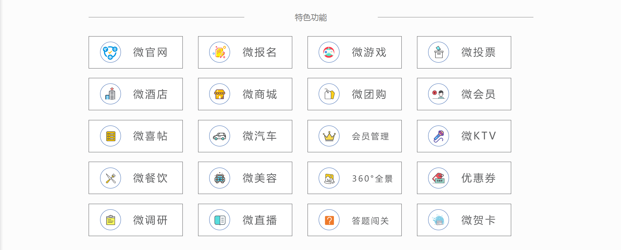This screenshot has height=250, width=621.
Task: Click the 微酒店 hotel building icon
Action: (111, 94)
